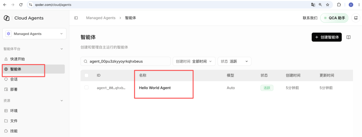Viewport: 362px width, 137px height.
Task: Click the 创建智能体 button
Action: (326, 37)
